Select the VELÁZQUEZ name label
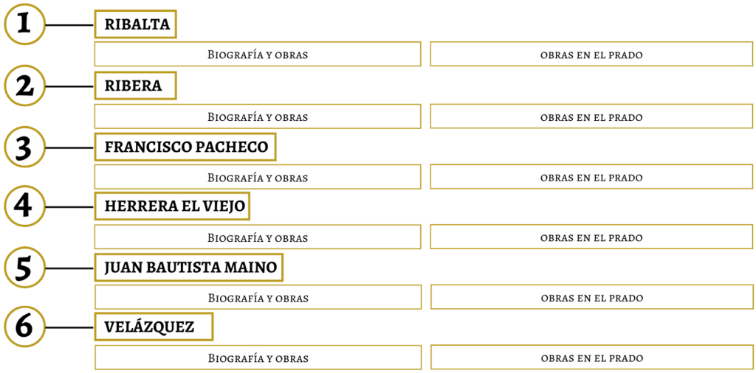 154,327
